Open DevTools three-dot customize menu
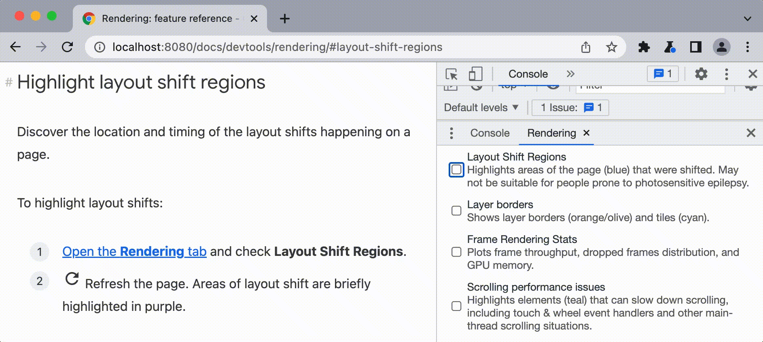This screenshot has width=763, height=342. (727, 74)
